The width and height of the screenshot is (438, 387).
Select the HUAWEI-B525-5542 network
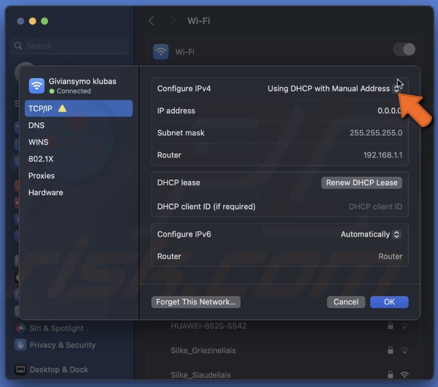(x=208, y=326)
